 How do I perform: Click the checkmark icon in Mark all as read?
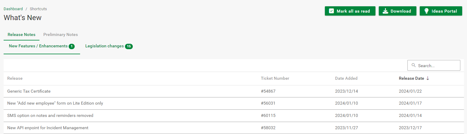click(332, 11)
